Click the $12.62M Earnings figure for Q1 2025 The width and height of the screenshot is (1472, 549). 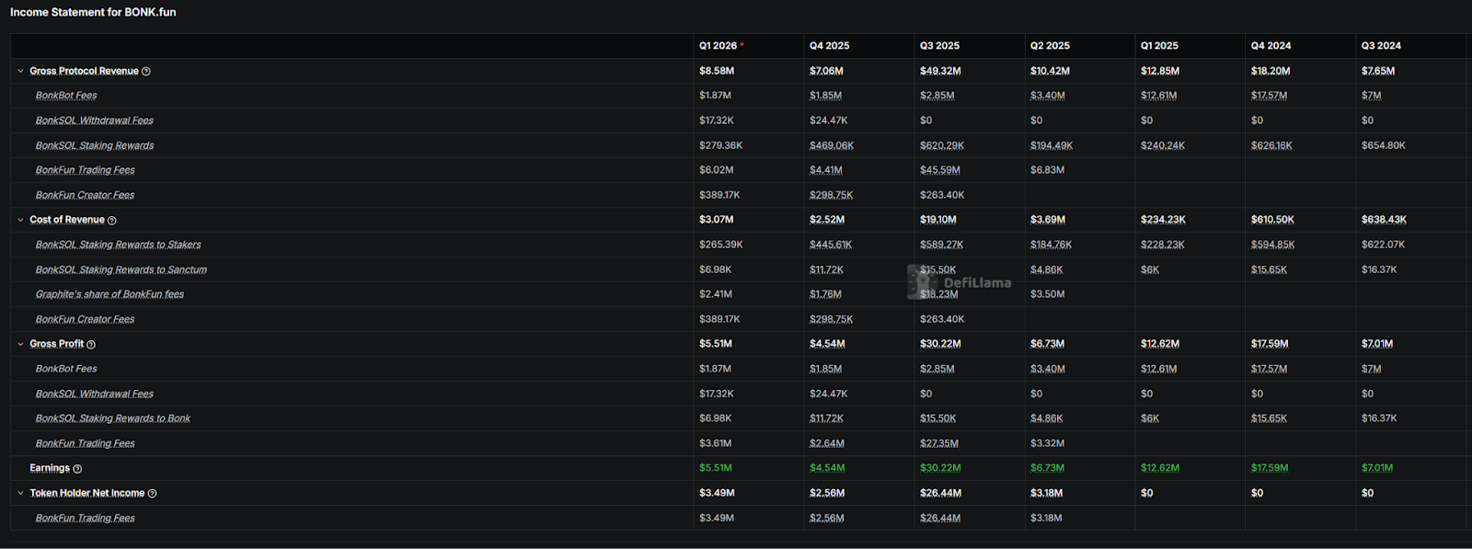point(1161,468)
